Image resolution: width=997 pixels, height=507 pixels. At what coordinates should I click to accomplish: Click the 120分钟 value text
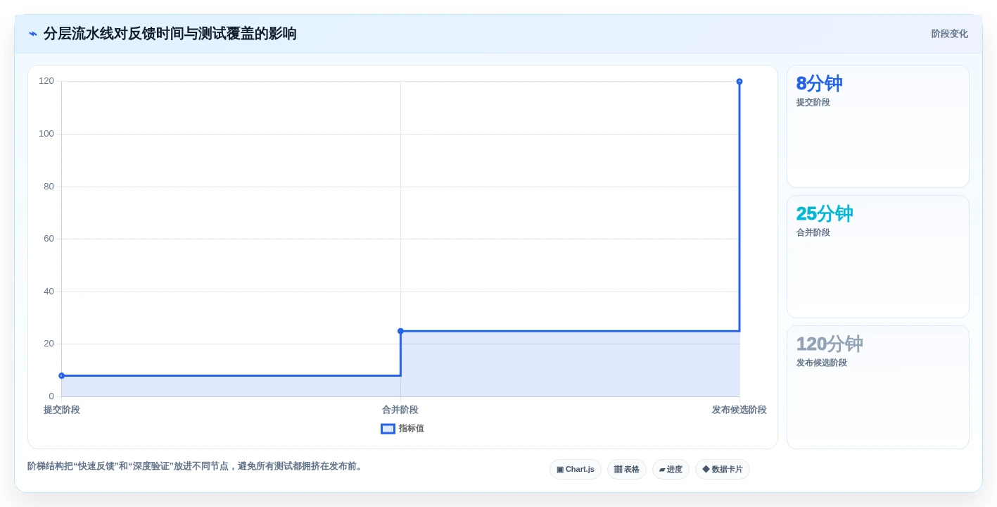pyautogui.click(x=830, y=344)
